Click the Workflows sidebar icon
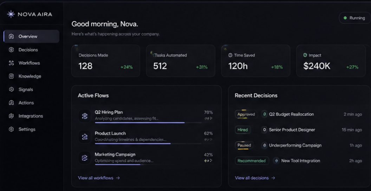371x191 pixels. pos(11,63)
